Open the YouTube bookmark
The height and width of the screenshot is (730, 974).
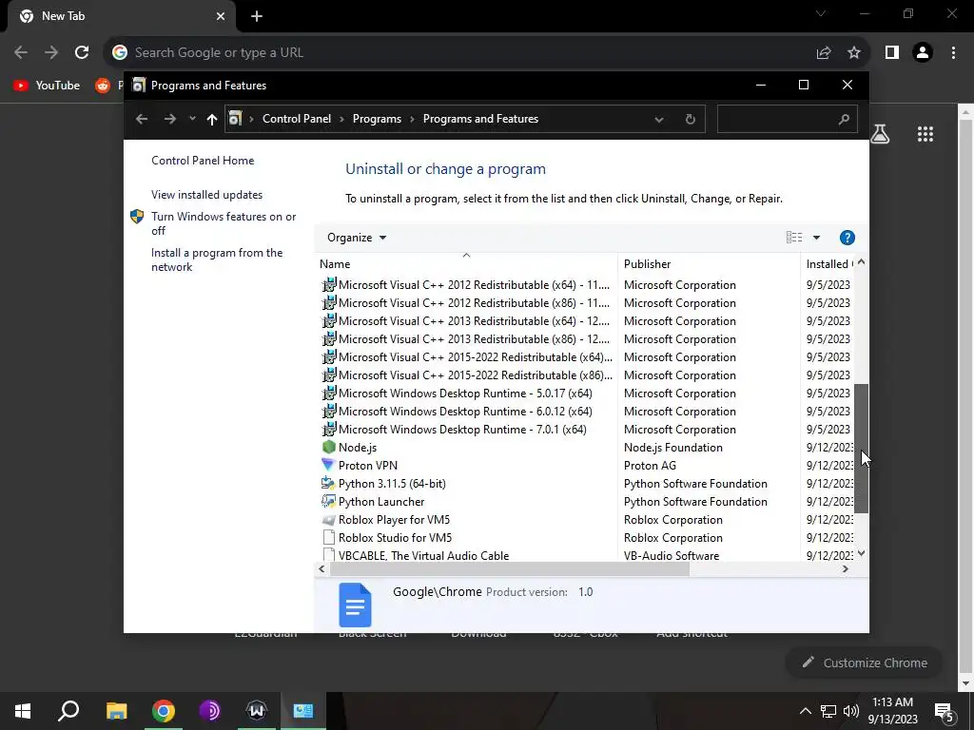point(47,86)
